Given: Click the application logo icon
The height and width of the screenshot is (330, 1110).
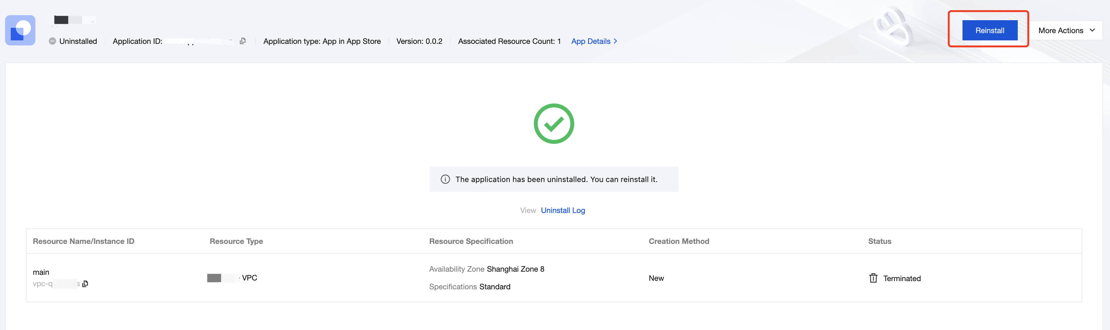Looking at the screenshot, I should tap(20, 31).
